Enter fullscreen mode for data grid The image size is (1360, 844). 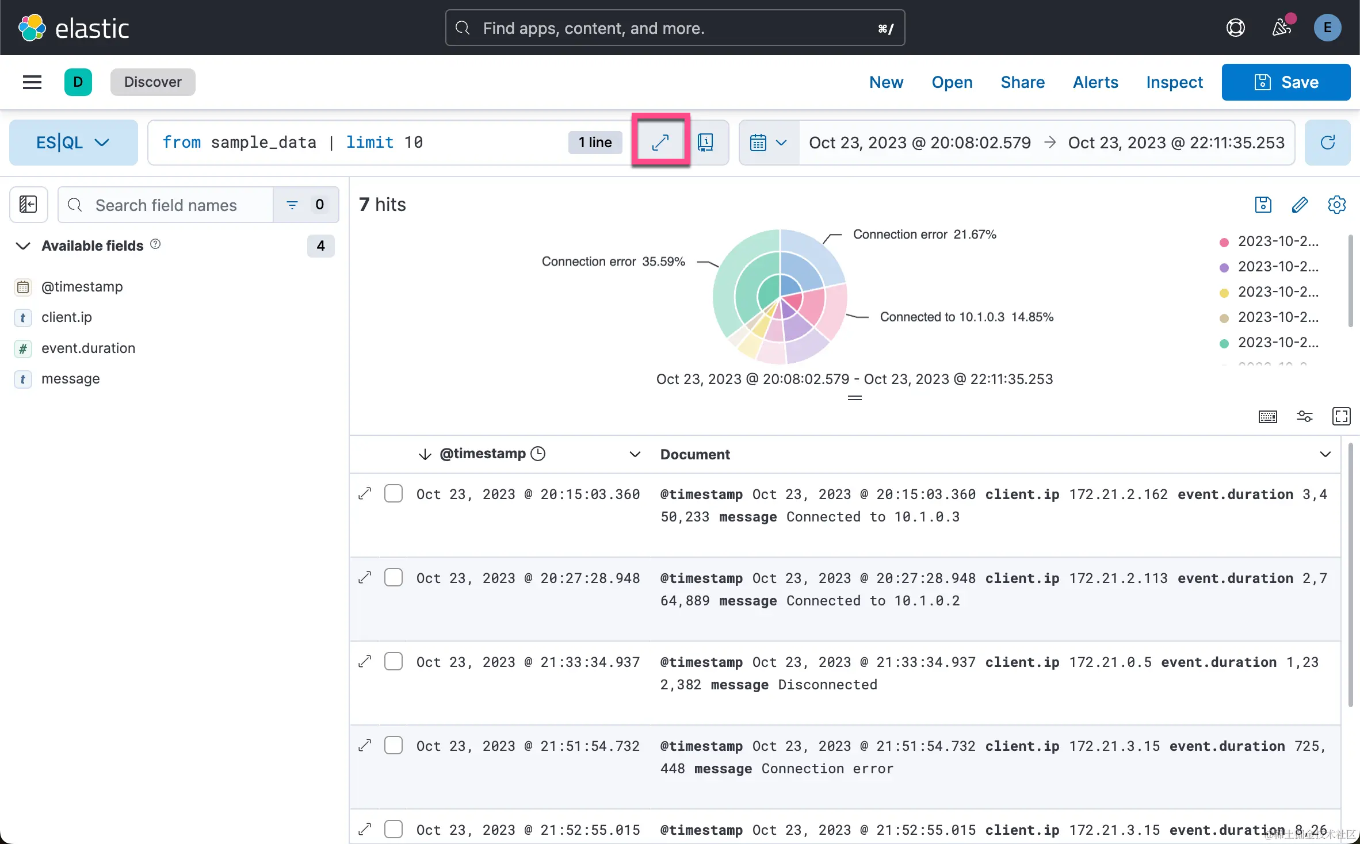(x=1341, y=416)
